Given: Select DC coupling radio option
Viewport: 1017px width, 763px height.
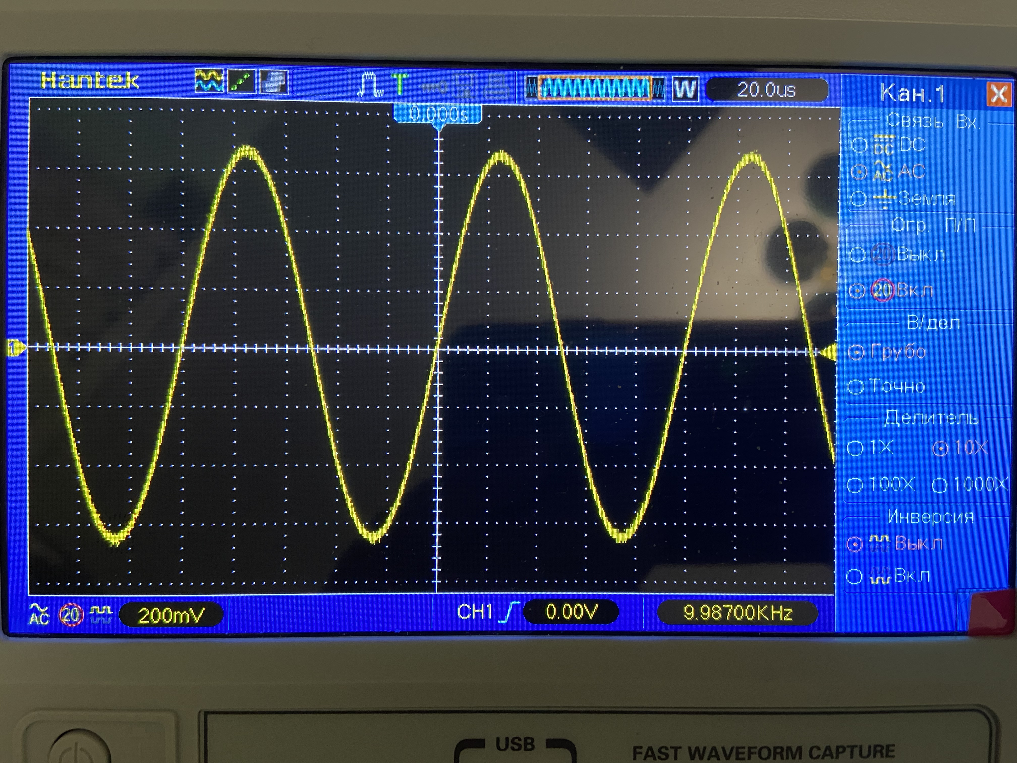Looking at the screenshot, I should (859, 145).
